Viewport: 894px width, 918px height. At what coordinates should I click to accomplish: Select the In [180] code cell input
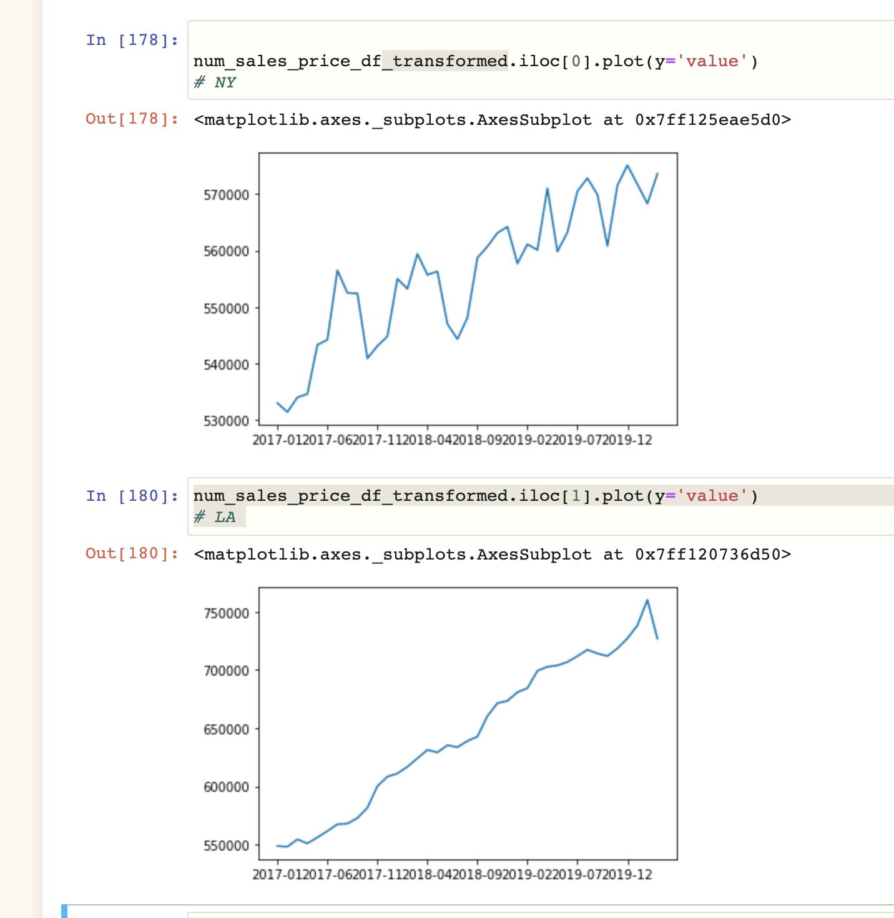tap(541, 506)
